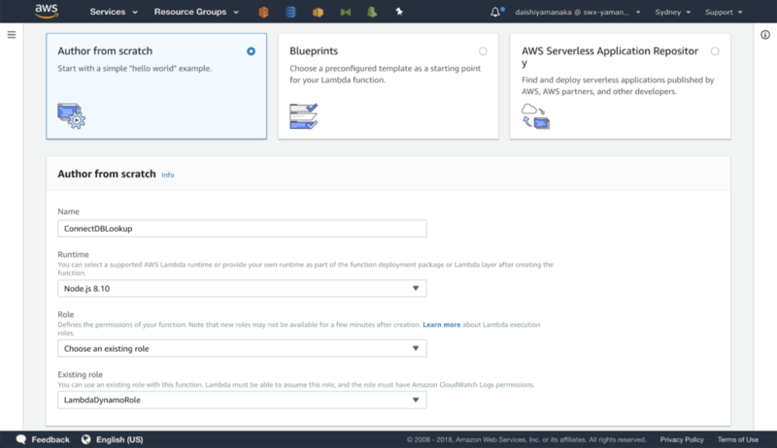The image size is (777, 448).
Task: Click the Existing role field label
Action: [x=81, y=375]
